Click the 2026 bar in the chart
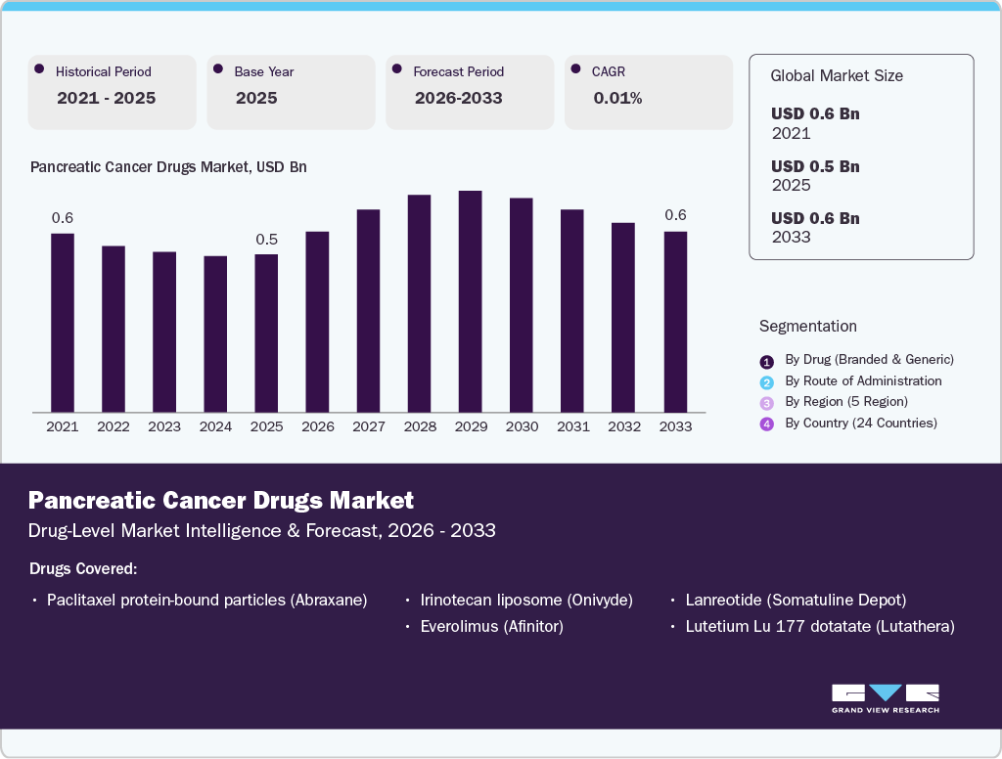The height and width of the screenshot is (759, 1002). [x=318, y=322]
